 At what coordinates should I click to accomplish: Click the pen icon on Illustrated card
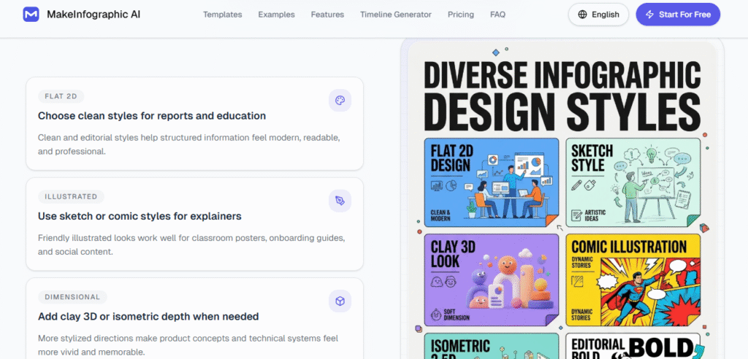[340, 201]
